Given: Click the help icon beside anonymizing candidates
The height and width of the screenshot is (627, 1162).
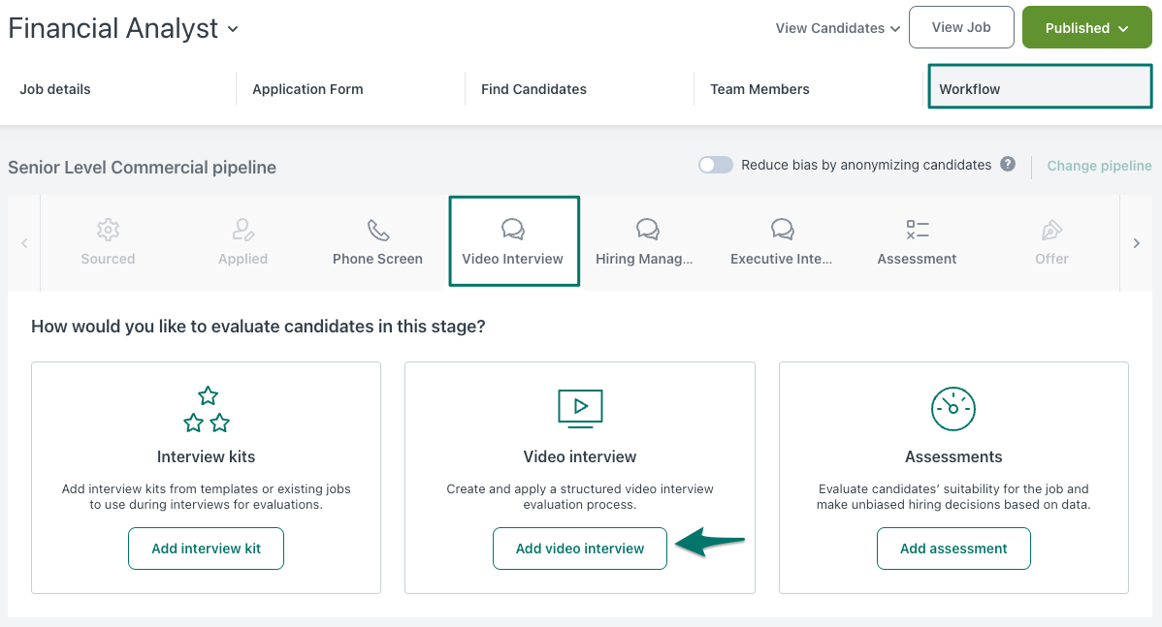Looking at the screenshot, I should click(x=1008, y=164).
